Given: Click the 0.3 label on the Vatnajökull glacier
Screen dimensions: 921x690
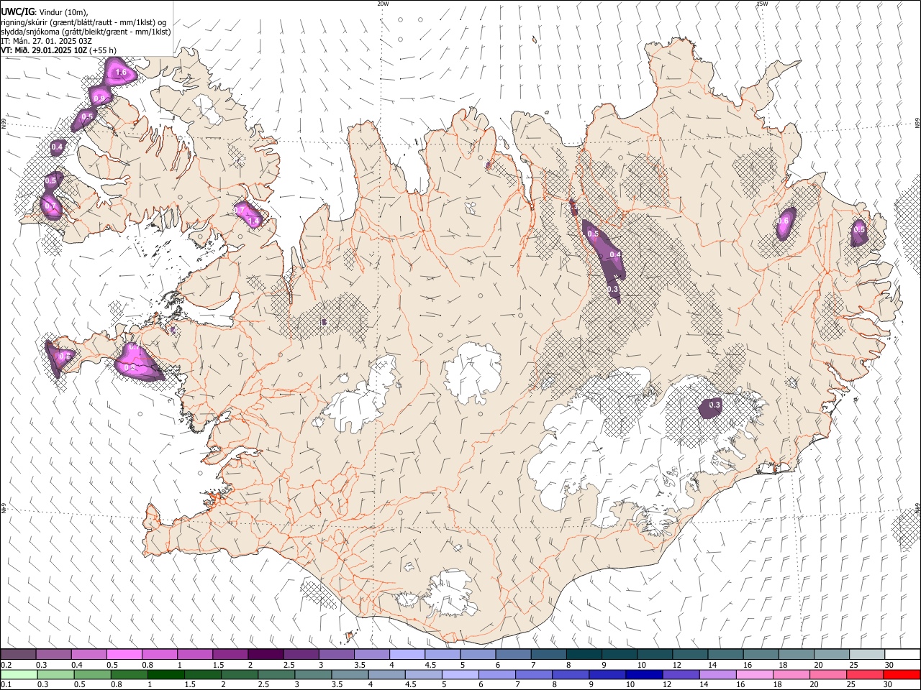Looking at the screenshot, I should (714, 405).
